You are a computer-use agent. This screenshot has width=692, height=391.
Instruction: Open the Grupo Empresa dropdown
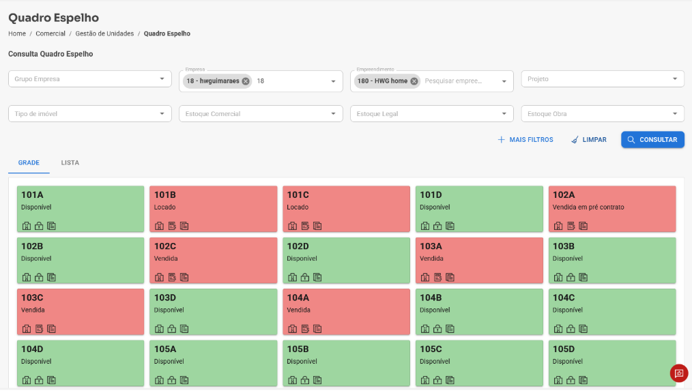pos(89,79)
